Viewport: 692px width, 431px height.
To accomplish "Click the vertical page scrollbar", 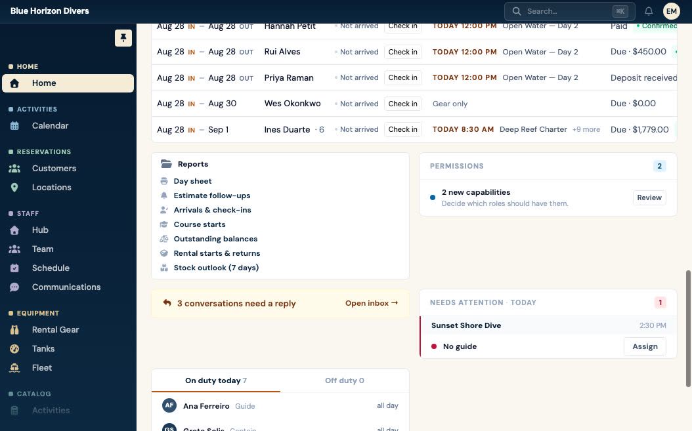I will click(x=688, y=329).
